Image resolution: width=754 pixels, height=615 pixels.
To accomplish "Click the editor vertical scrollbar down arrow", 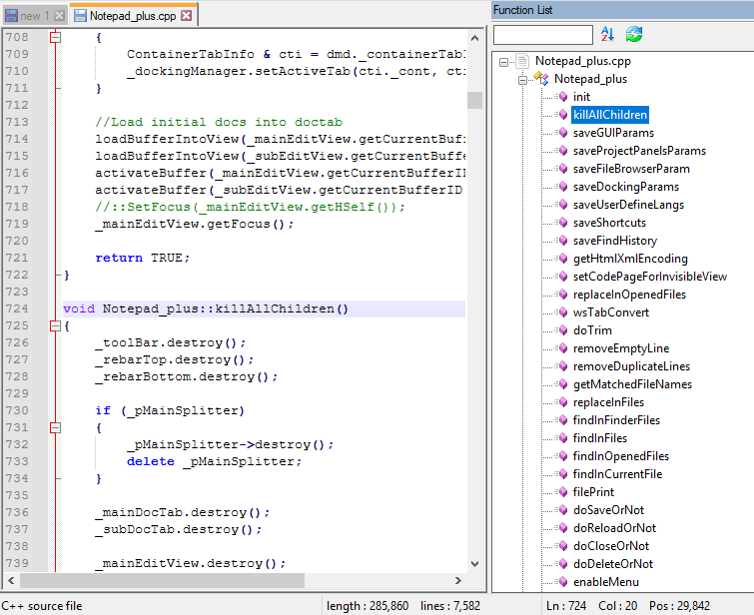I will click(474, 563).
